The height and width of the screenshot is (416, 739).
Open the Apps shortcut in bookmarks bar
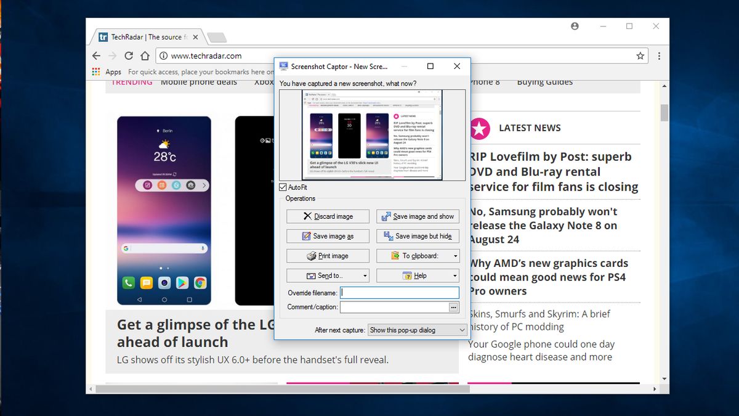pyautogui.click(x=107, y=72)
